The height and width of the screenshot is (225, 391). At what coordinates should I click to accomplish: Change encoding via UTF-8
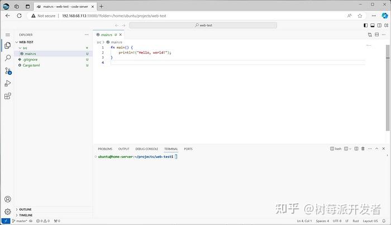[337, 221]
